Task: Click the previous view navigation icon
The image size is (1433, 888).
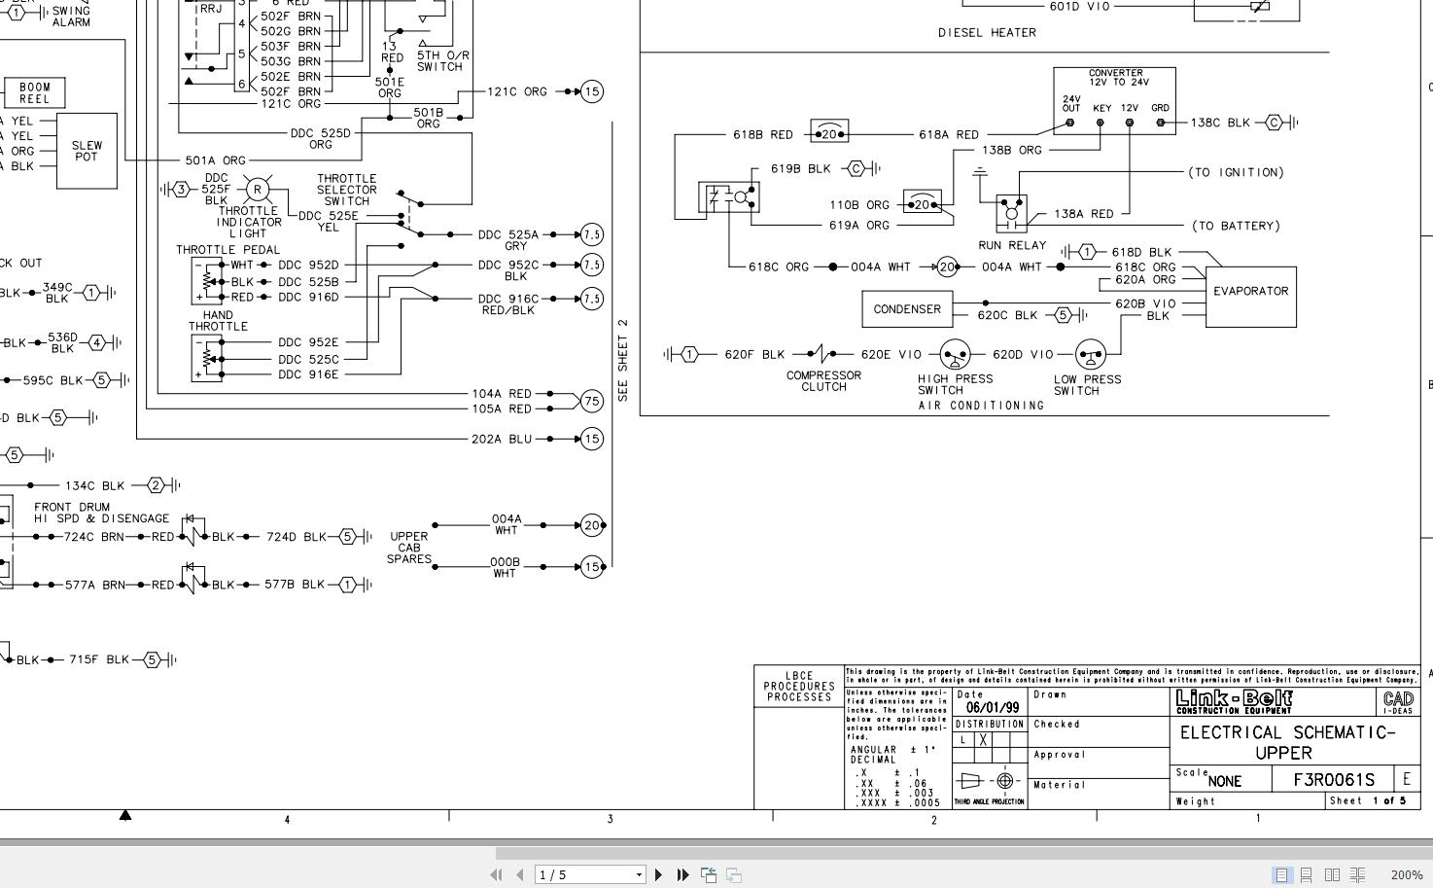Action: 708,874
